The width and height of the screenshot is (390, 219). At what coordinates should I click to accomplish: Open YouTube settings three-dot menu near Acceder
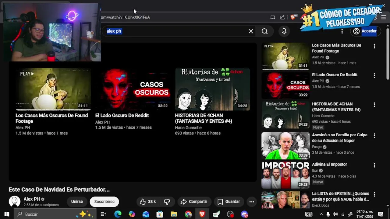click(x=342, y=31)
